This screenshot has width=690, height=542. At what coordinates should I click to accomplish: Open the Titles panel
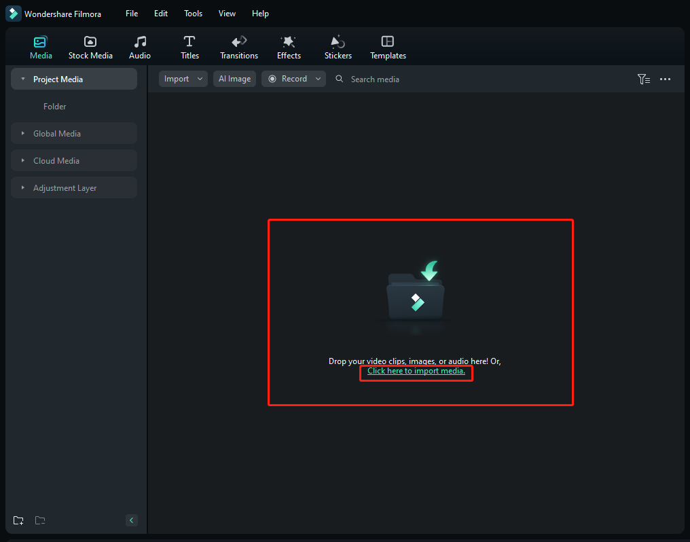coord(189,48)
